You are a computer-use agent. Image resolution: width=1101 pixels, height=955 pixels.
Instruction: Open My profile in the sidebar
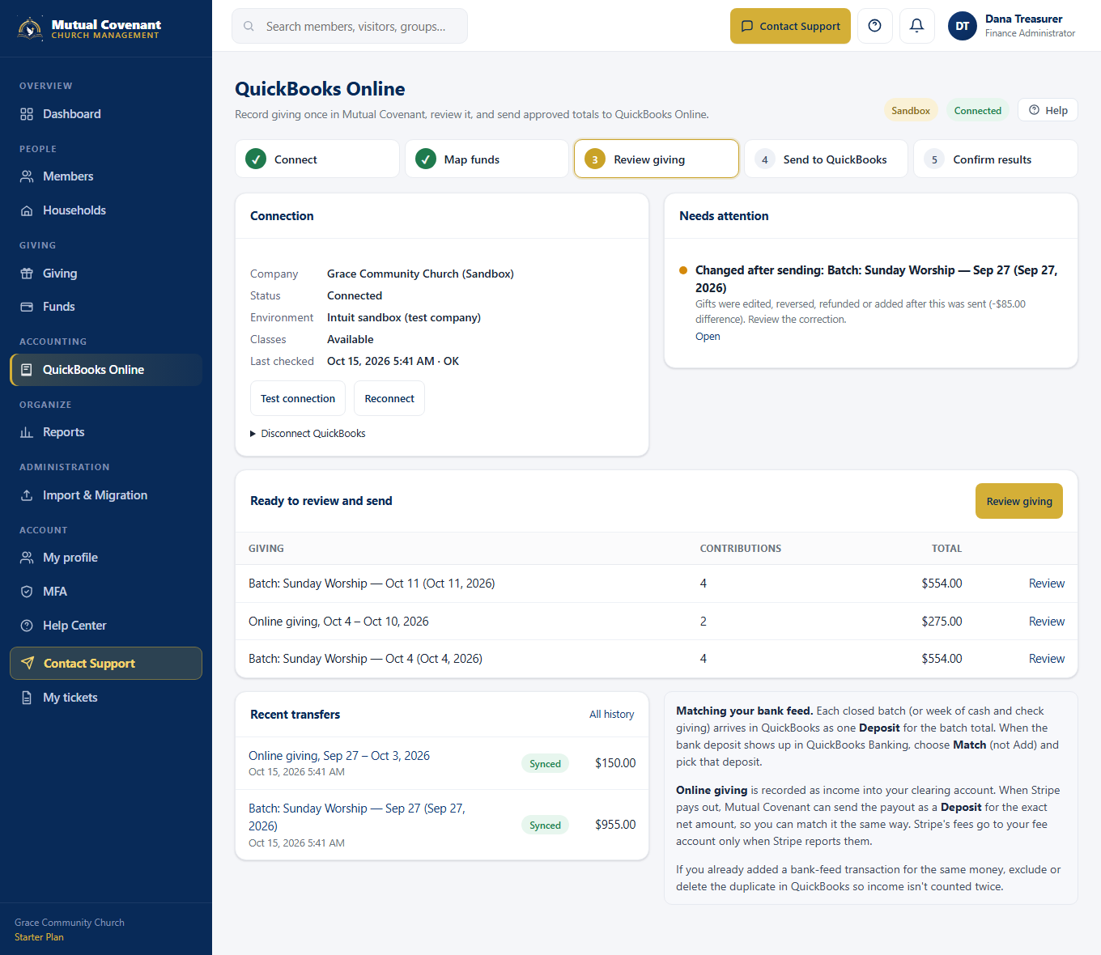point(106,558)
